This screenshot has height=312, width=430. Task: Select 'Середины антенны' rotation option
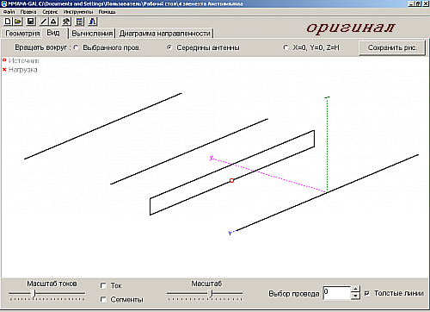169,47
